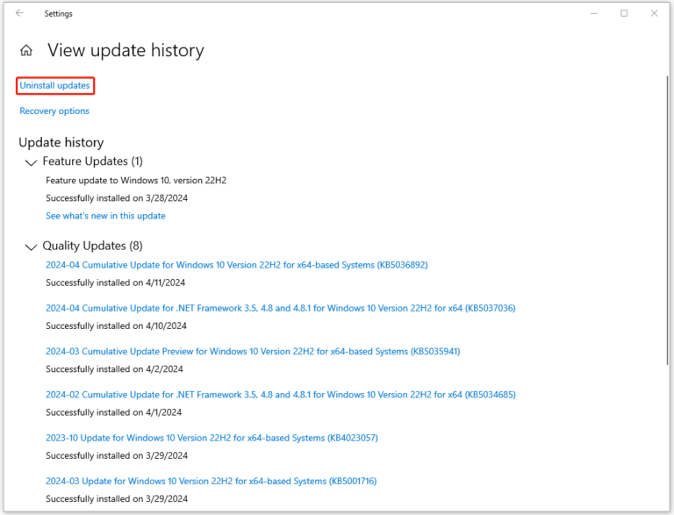Open the KB5035941 cumulative update preview link
The image size is (674, 515).
coord(253,351)
